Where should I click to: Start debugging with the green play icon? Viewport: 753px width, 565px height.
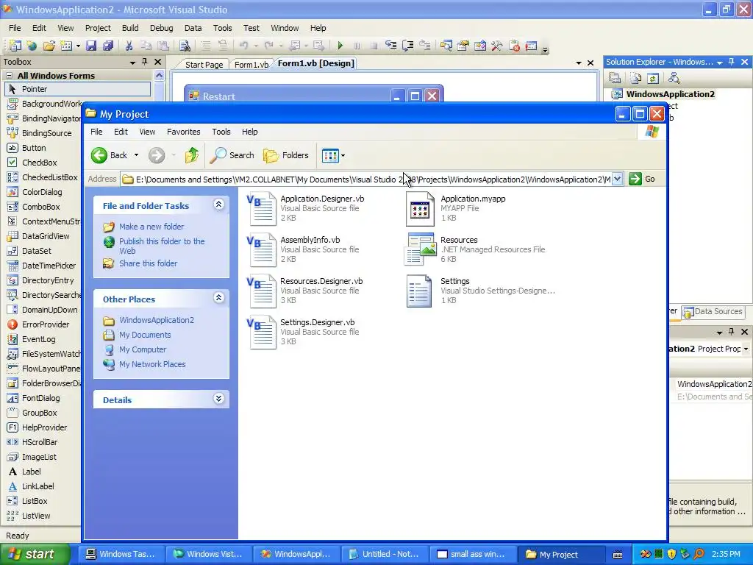[340, 46]
